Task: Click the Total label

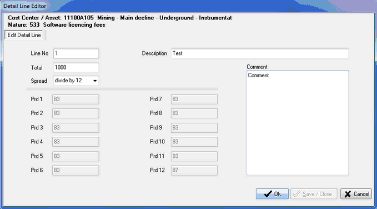Action: tap(37, 68)
